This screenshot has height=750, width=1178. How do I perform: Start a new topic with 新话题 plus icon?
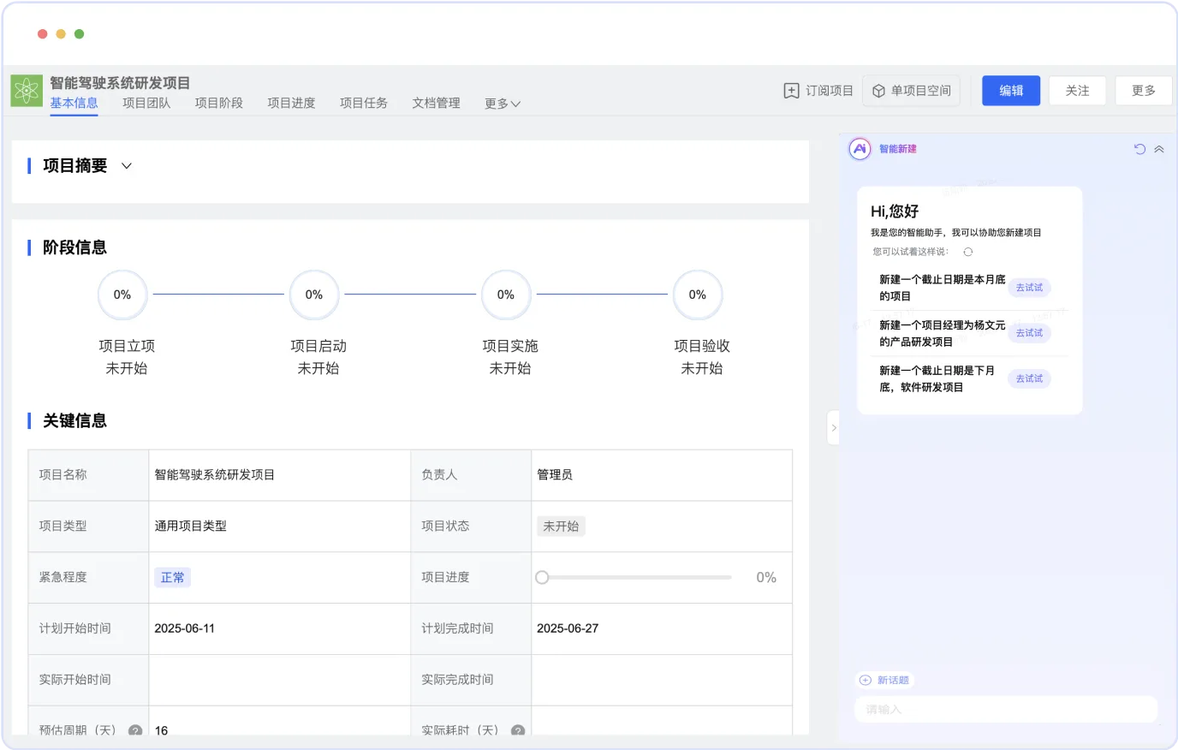(x=865, y=680)
